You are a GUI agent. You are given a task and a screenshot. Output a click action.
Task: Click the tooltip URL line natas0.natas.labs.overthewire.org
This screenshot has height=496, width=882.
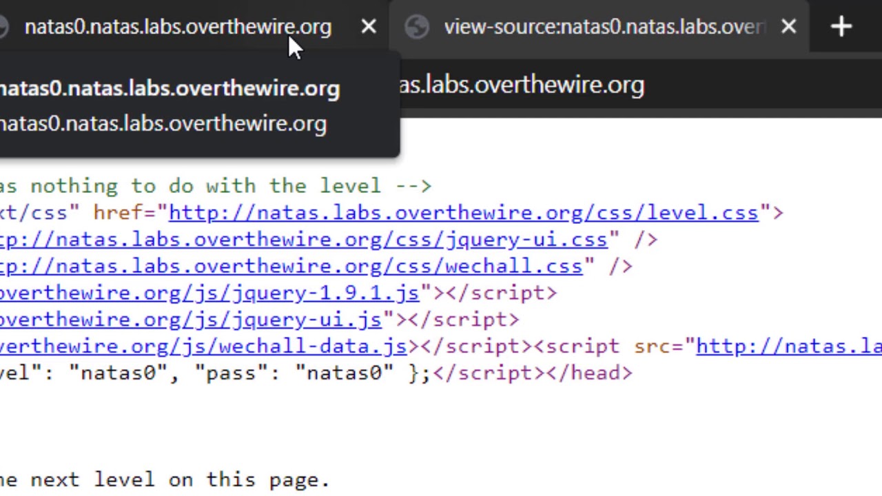point(163,124)
